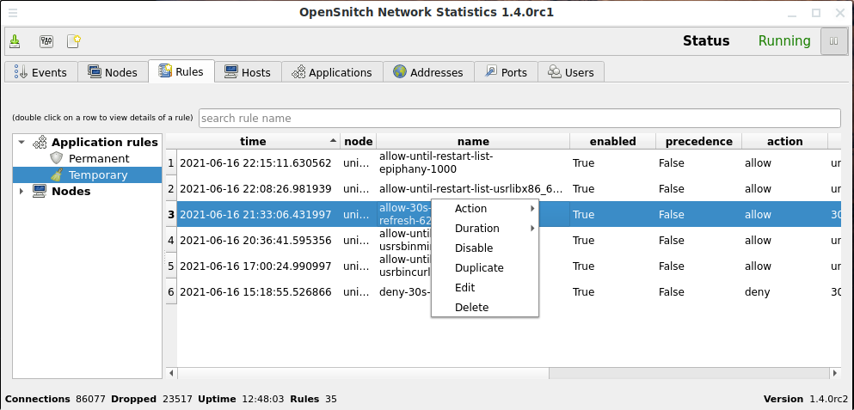The image size is (854, 410).
Task: Click the scrollbar right arrow
Action: click(835, 374)
